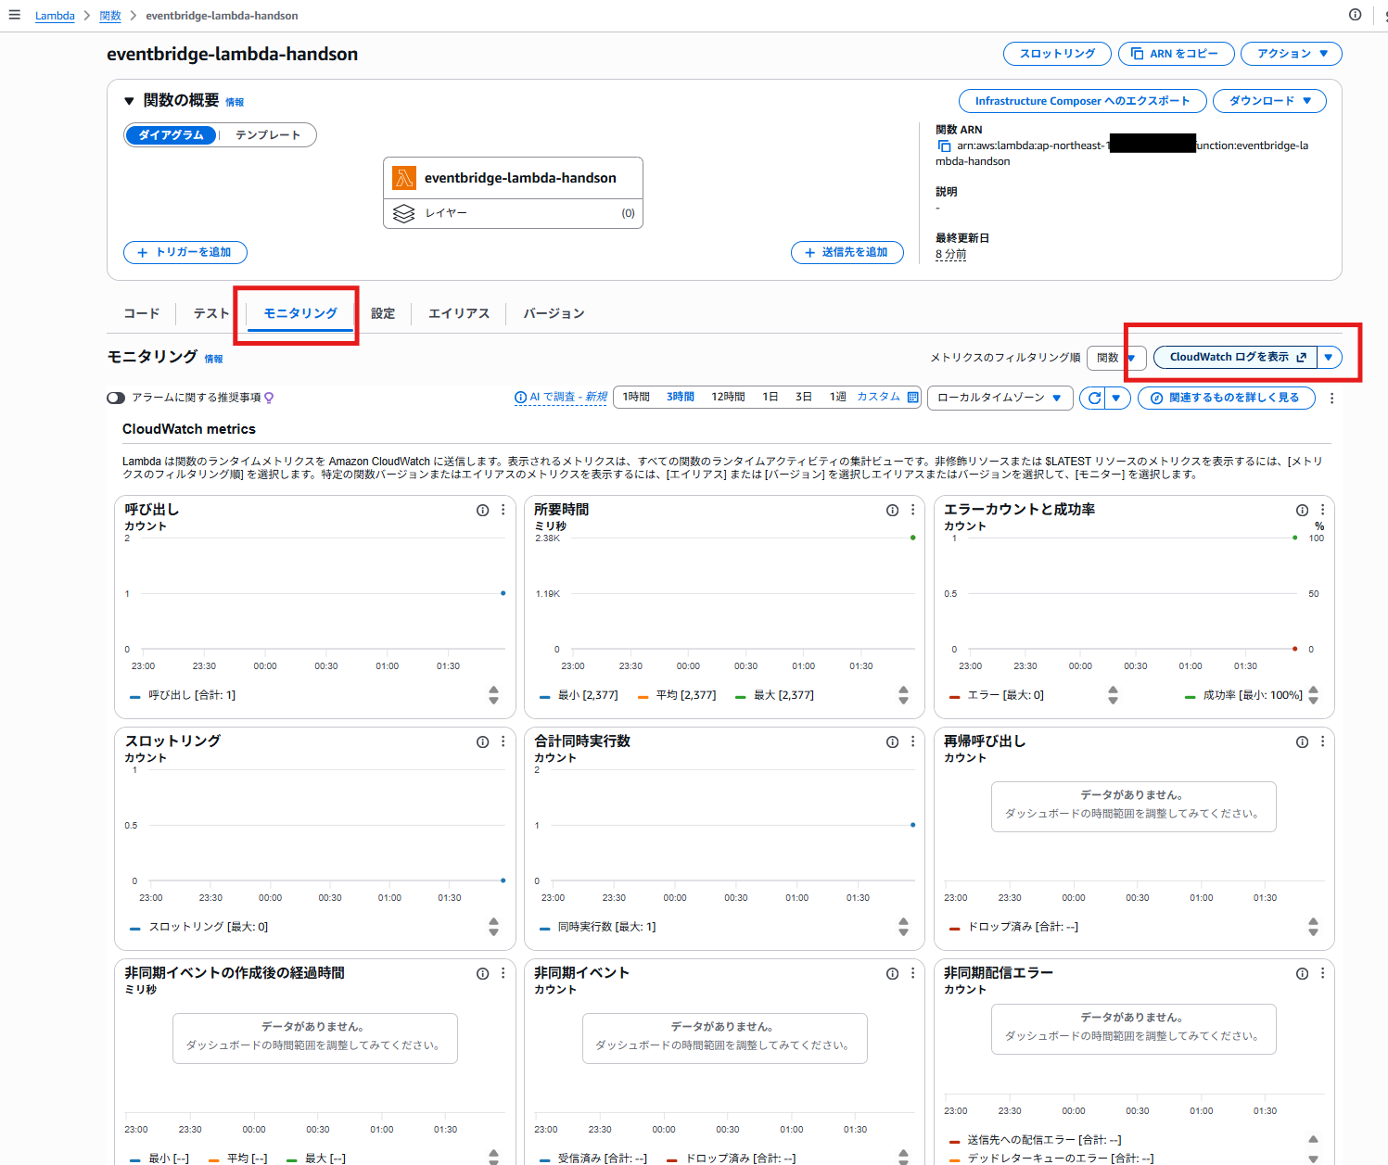Click 送信先を追加 button
Viewport: 1388px width, 1165px height.
pos(847,252)
